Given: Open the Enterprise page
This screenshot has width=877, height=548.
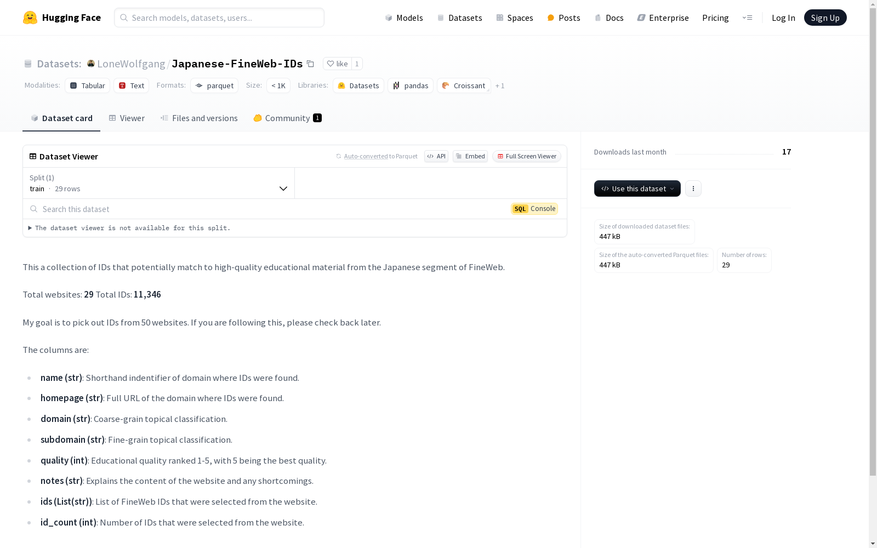Looking at the screenshot, I should (663, 18).
